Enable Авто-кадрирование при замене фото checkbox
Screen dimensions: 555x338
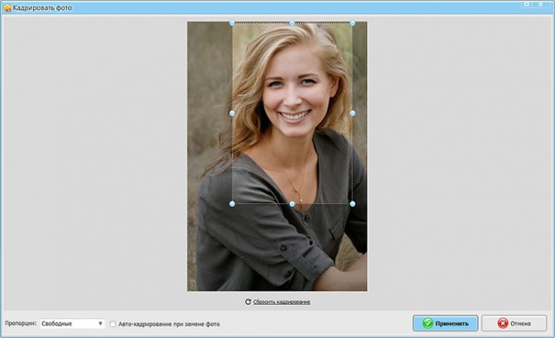(113, 324)
